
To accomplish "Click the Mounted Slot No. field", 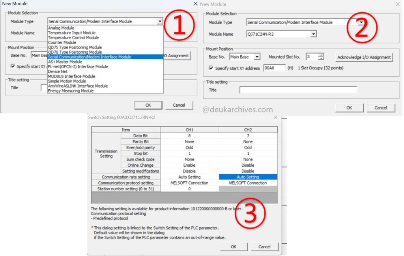I will tap(312, 57).
